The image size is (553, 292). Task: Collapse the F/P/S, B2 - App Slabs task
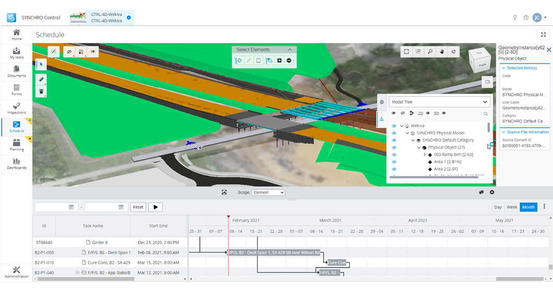click(77, 273)
